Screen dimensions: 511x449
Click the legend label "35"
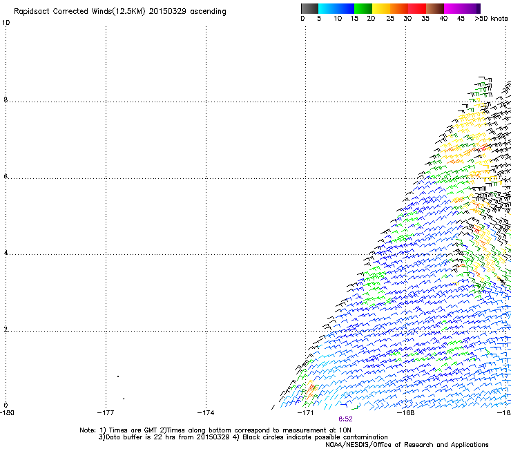click(425, 19)
